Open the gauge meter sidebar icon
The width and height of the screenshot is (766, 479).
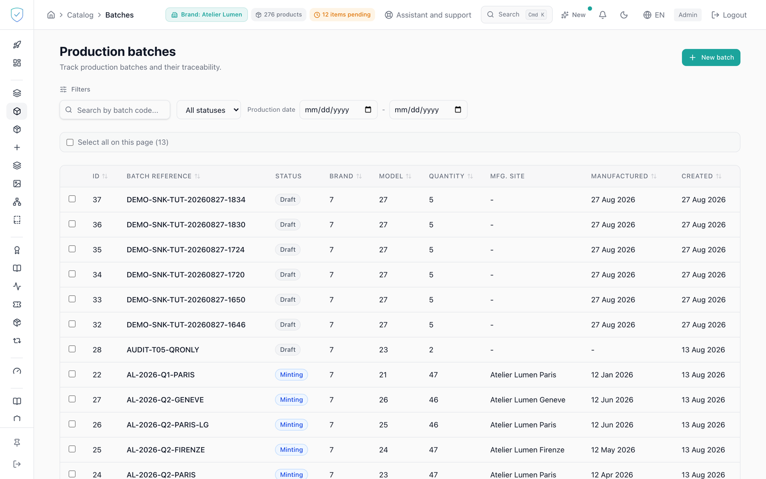coord(17,371)
